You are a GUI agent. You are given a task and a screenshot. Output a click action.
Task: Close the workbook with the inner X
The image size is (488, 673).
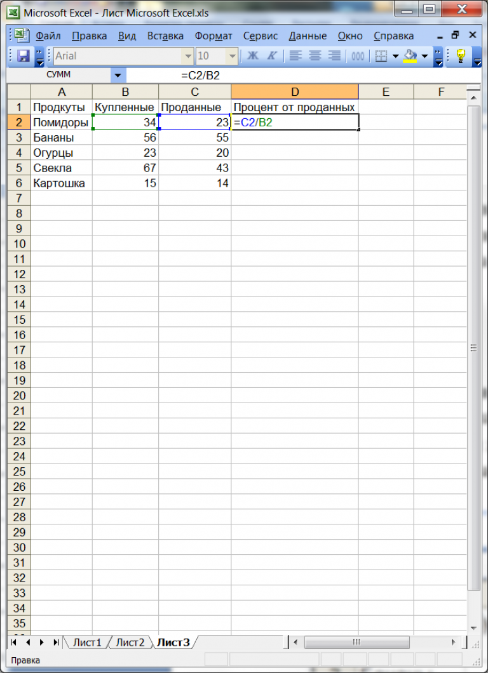[x=472, y=35]
